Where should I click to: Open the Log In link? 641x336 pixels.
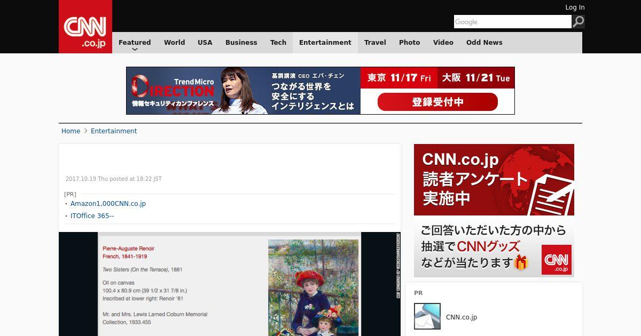pos(575,7)
